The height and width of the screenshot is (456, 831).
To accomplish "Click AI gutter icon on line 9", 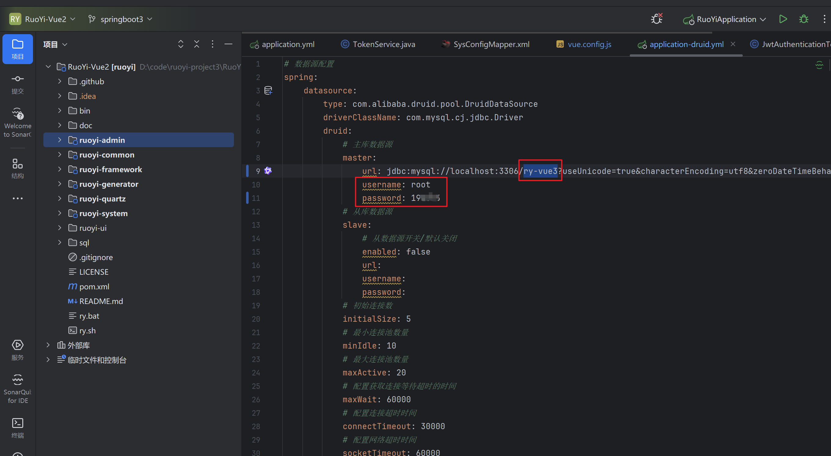I will tap(268, 171).
